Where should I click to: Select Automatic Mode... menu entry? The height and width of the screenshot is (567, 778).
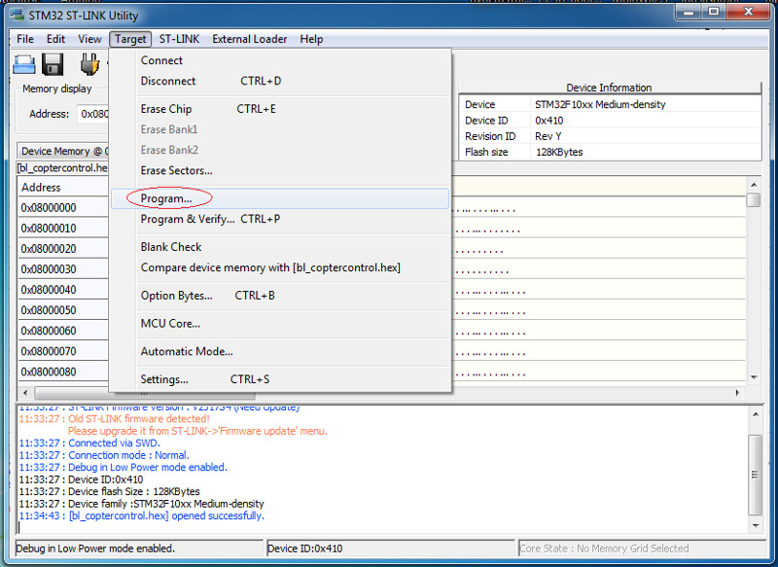point(280,351)
